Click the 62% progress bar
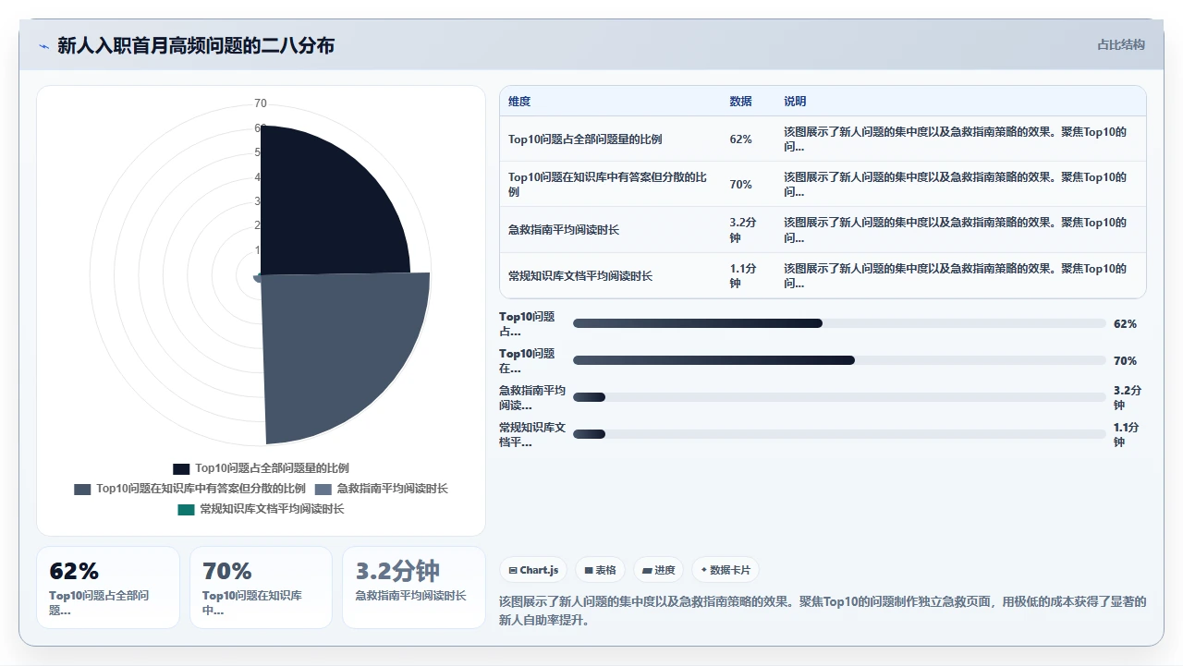The image size is (1183, 666). pos(839,323)
